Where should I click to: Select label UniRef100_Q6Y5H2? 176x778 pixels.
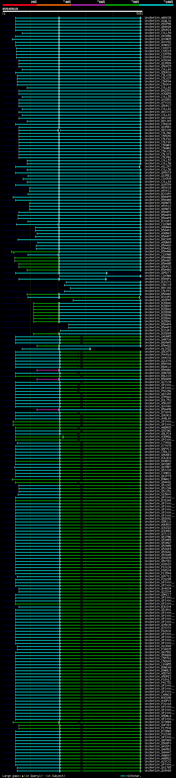click(x=158, y=652)
